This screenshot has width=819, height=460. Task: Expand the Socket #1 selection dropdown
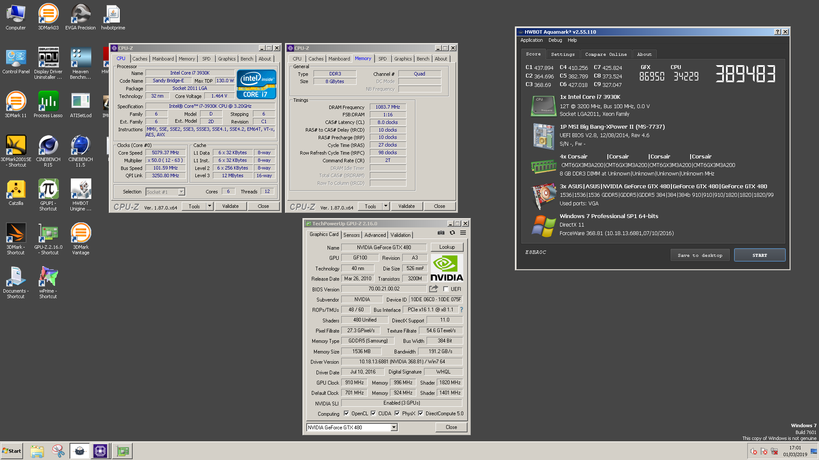181,192
